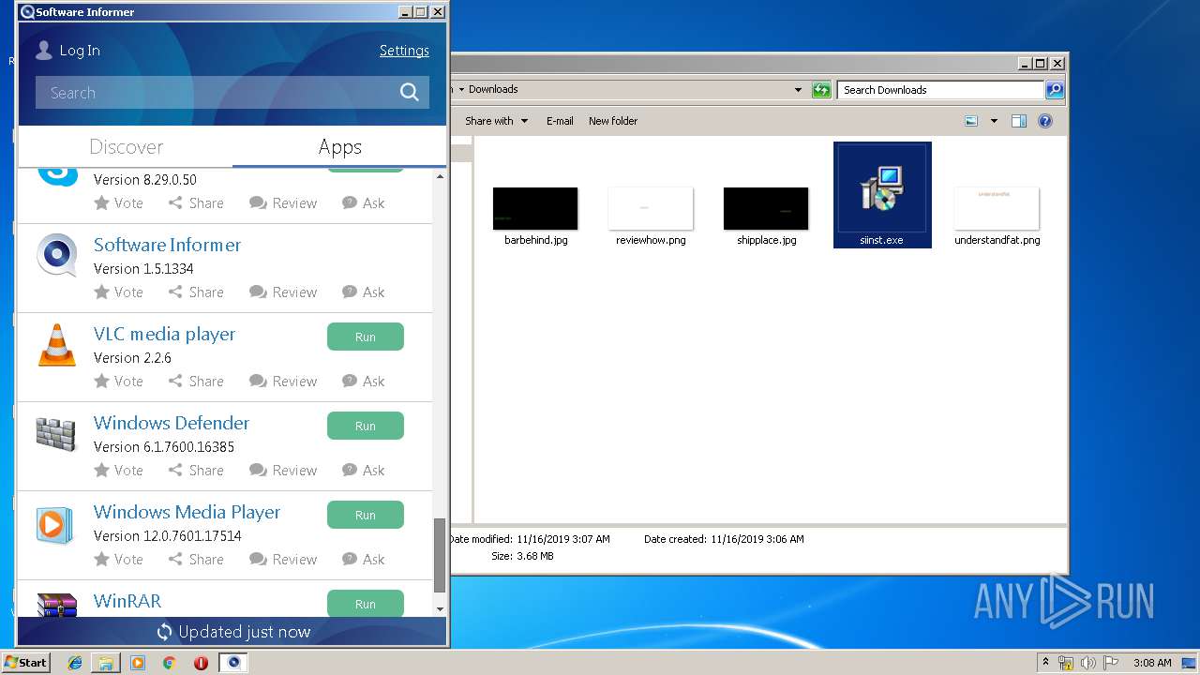This screenshot has height=675, width=1200.
Task: Select shipplace.jpg thumbnail
Action: (766, 209)
